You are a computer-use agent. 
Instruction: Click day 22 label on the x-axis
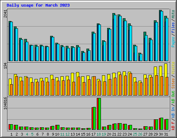click(119, 134)
